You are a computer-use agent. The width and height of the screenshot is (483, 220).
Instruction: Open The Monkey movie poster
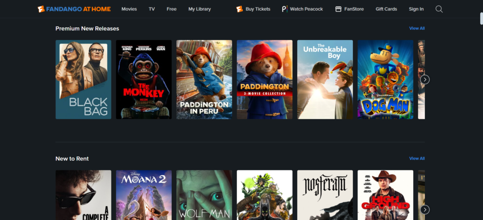pyautogui.click(x=143, y=79)
